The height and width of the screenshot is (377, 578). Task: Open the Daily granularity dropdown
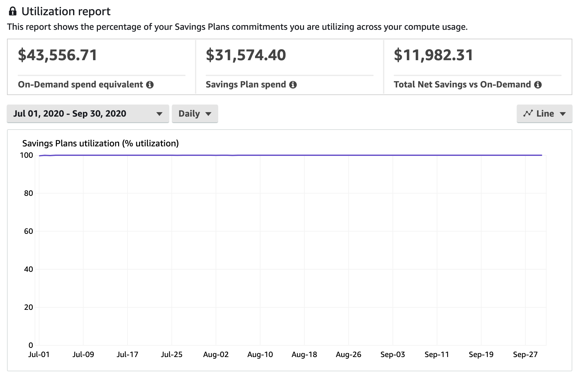pyautogui.click(x=195, y=113)
